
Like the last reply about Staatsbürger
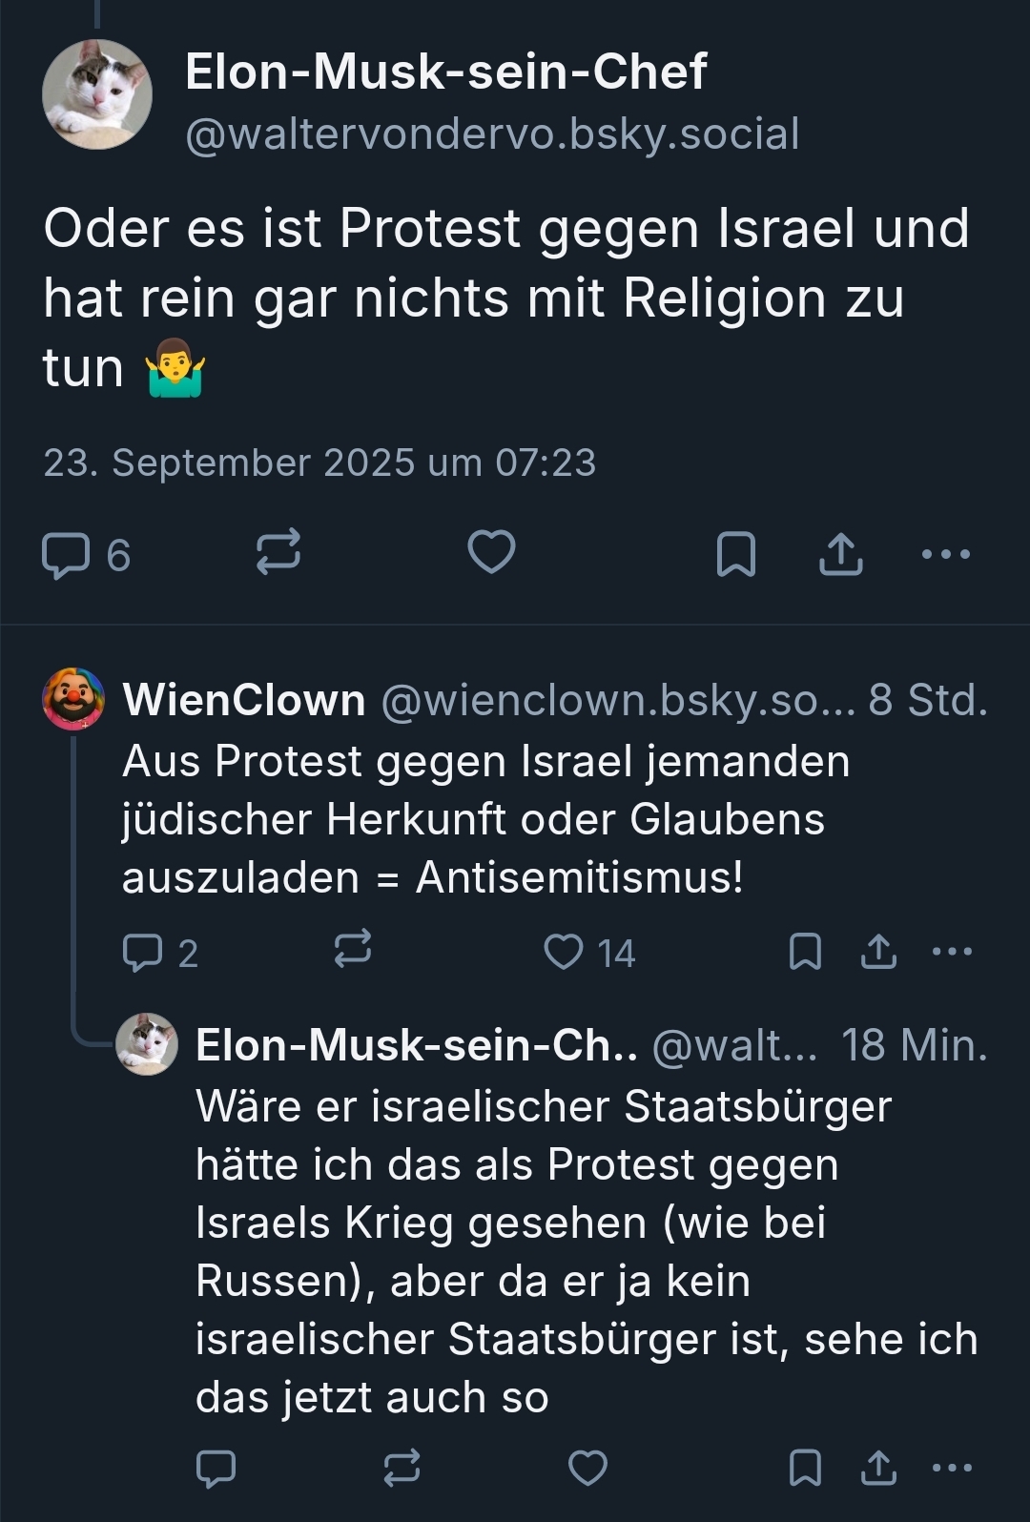point(587,1469)
